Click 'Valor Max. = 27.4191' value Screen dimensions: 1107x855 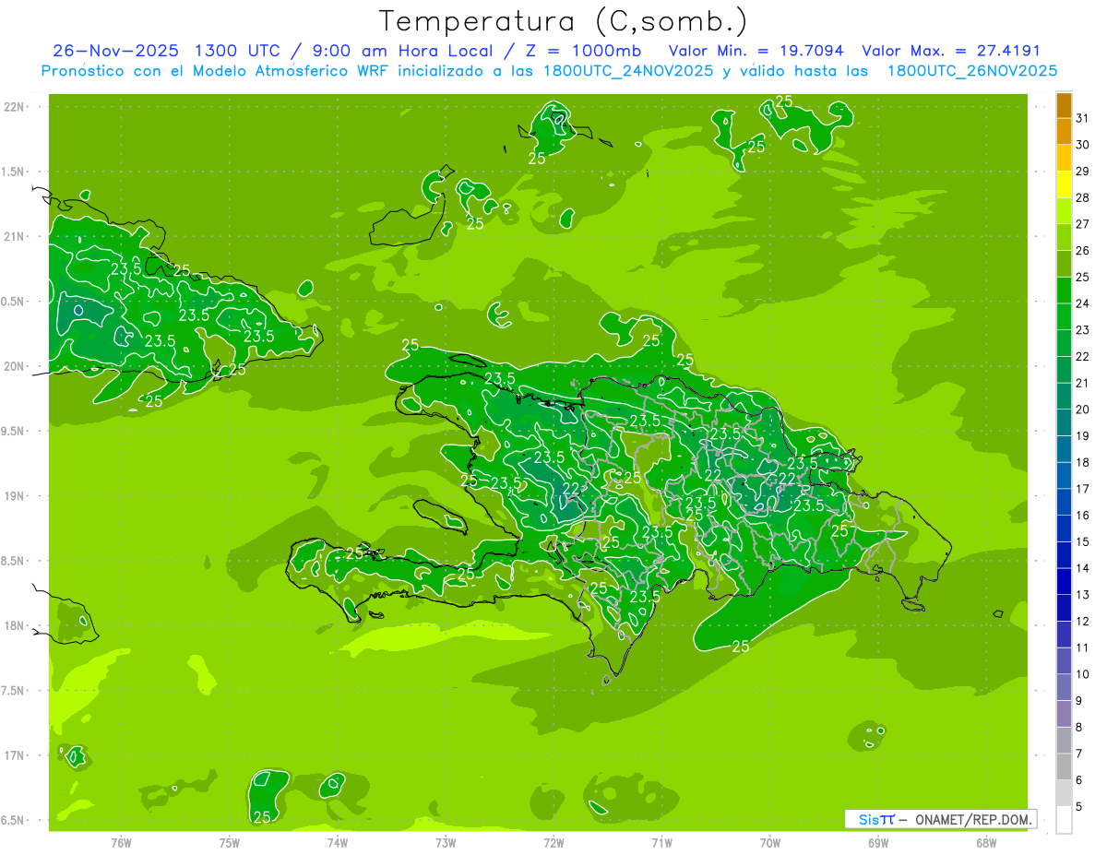point(951,51)
